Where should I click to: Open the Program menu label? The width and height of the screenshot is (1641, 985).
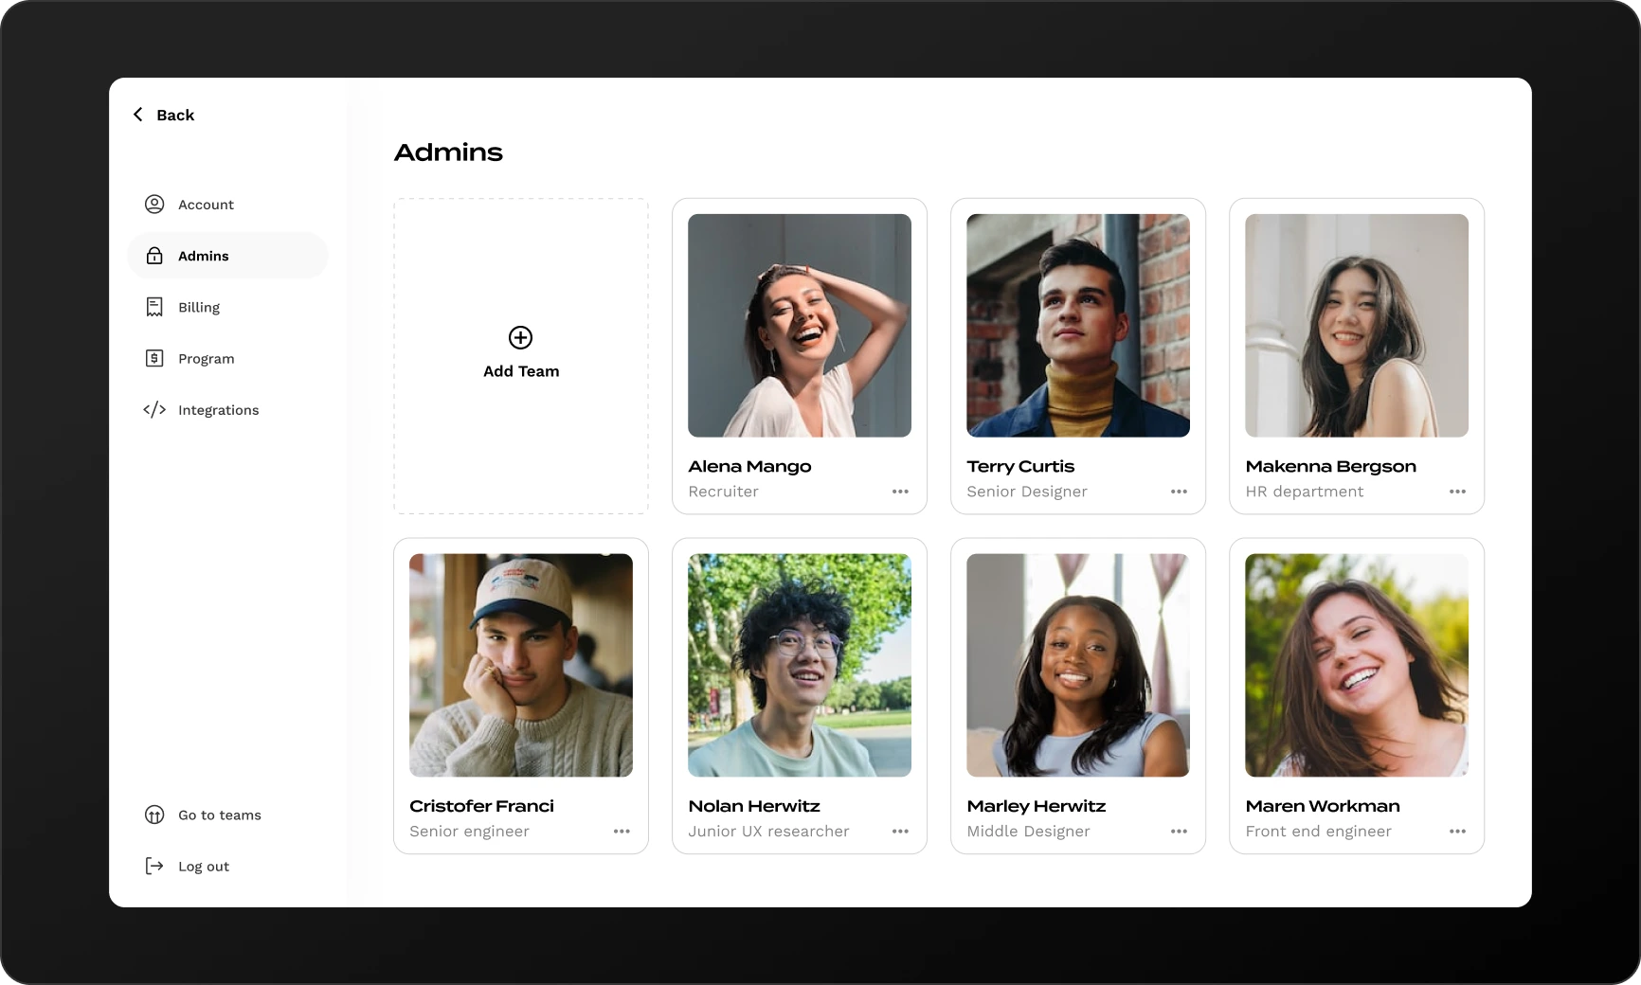(207, 358)
